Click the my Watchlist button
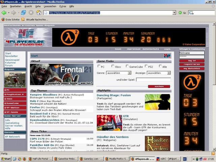The image size is (216, 162). tap(192, 69)
